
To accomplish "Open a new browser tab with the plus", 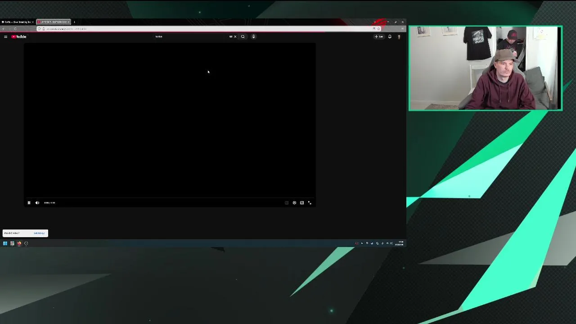I will pos(74,22).
